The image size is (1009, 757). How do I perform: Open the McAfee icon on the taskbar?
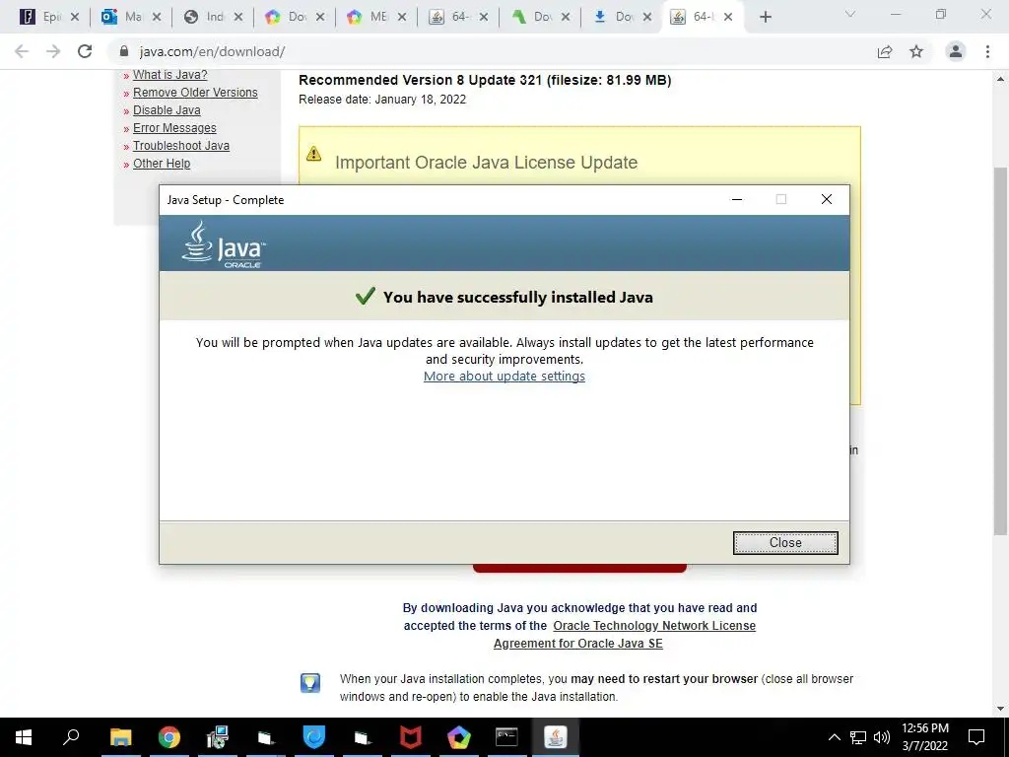click(411, 737)
